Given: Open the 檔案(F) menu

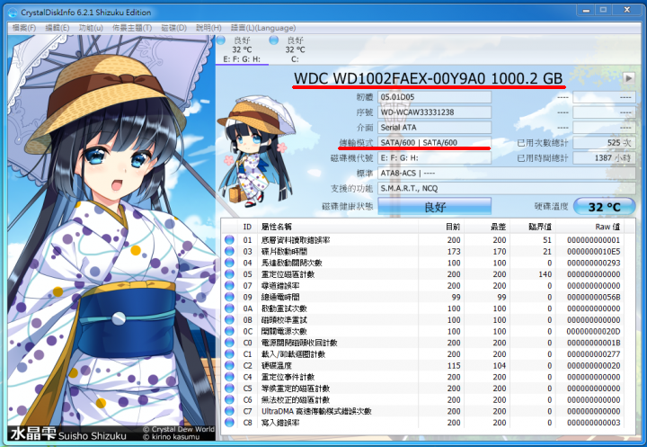Looking at the screenshot, I should [x=24, y=28].
